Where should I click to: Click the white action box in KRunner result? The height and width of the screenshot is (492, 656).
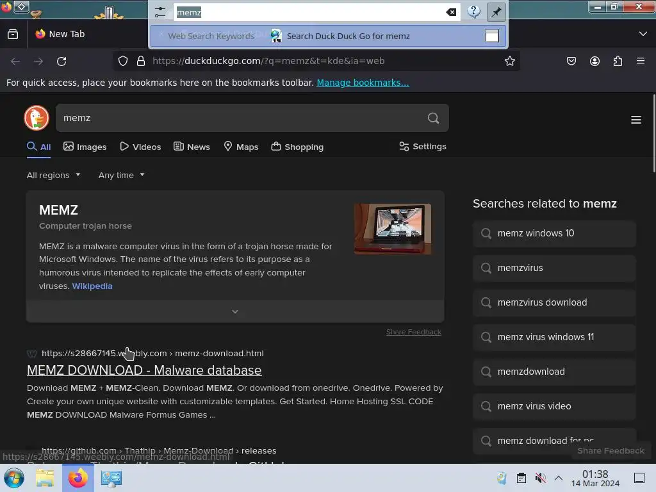click(492, 37)
